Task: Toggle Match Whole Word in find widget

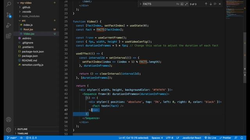Action: pyautogui.click(x=182, y=4)
